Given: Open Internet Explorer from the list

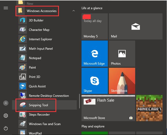Looking at the screenshot, I should (44, 39).
